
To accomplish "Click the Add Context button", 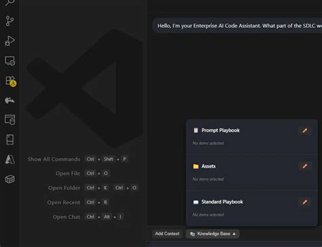I will (x=167, y=233).
